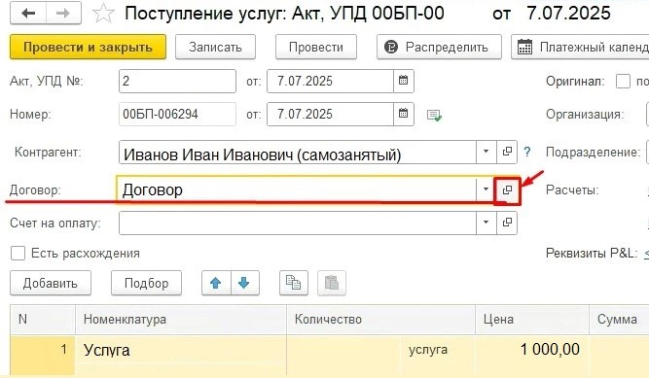Go forward with the right arrow

63,14
